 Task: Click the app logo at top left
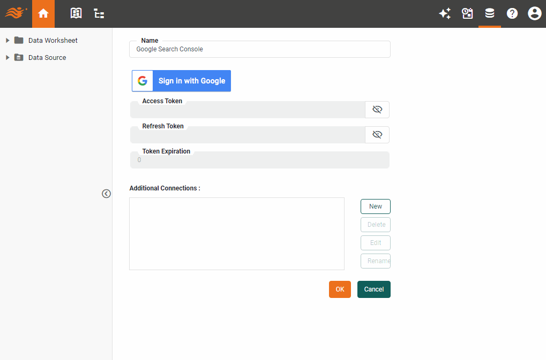16,13
